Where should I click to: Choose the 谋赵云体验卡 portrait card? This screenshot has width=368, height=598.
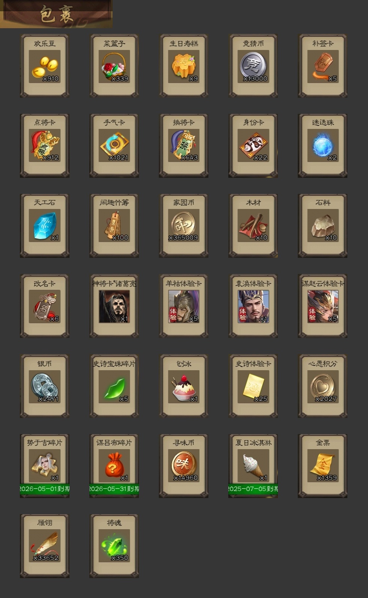point(323,306)
